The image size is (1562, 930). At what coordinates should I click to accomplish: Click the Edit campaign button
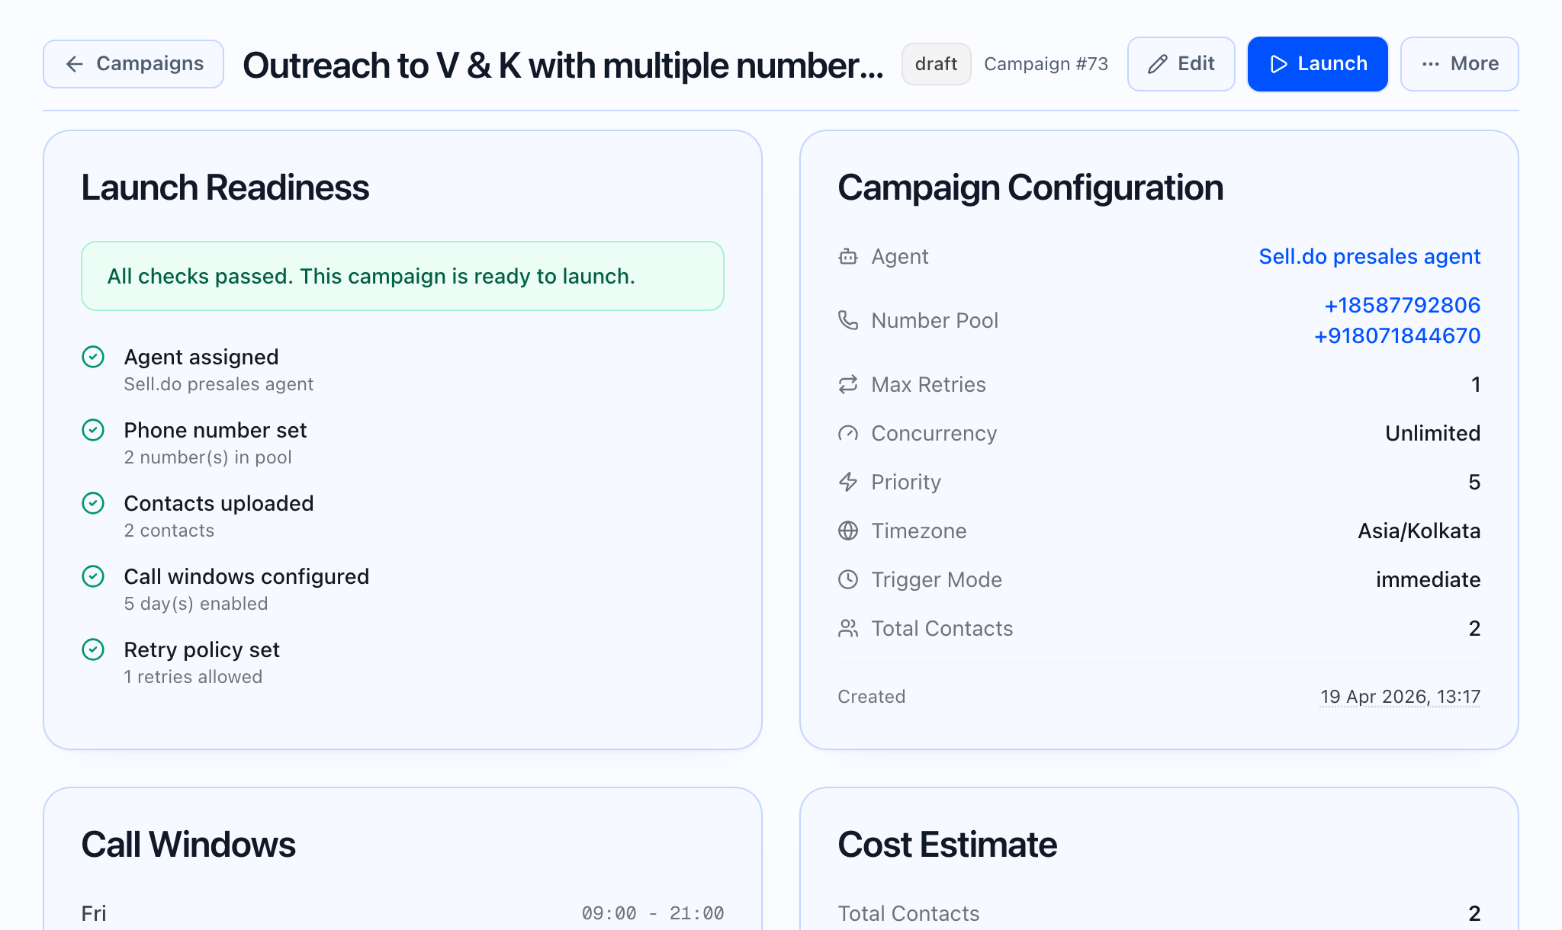pyautogui.click(x=1181, y=64)
